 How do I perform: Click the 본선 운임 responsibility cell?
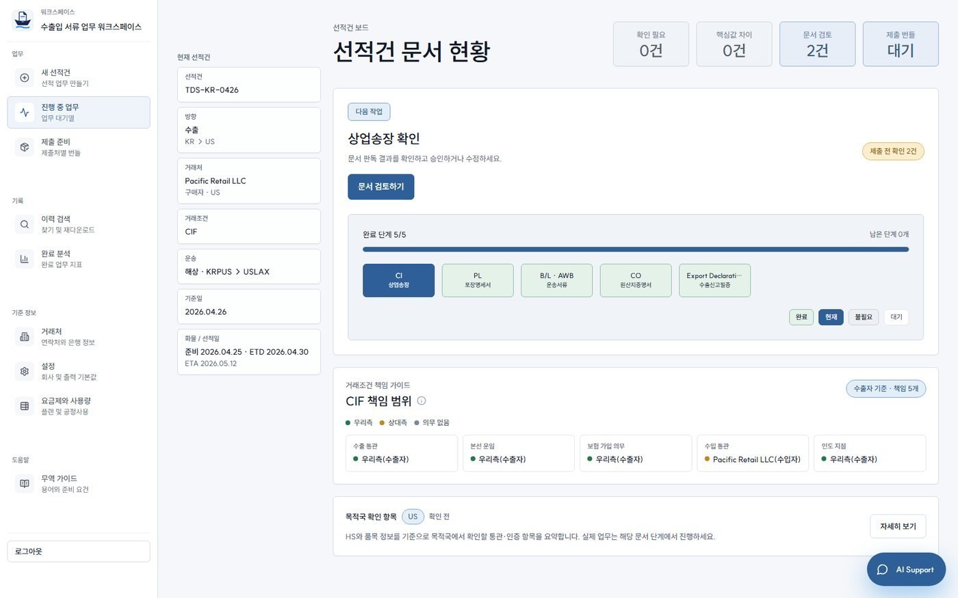point(519,453)
